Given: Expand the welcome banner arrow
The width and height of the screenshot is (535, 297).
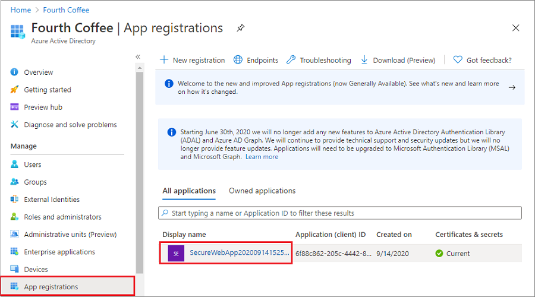Looking at the screenshot, I should [x=511, y=87].
